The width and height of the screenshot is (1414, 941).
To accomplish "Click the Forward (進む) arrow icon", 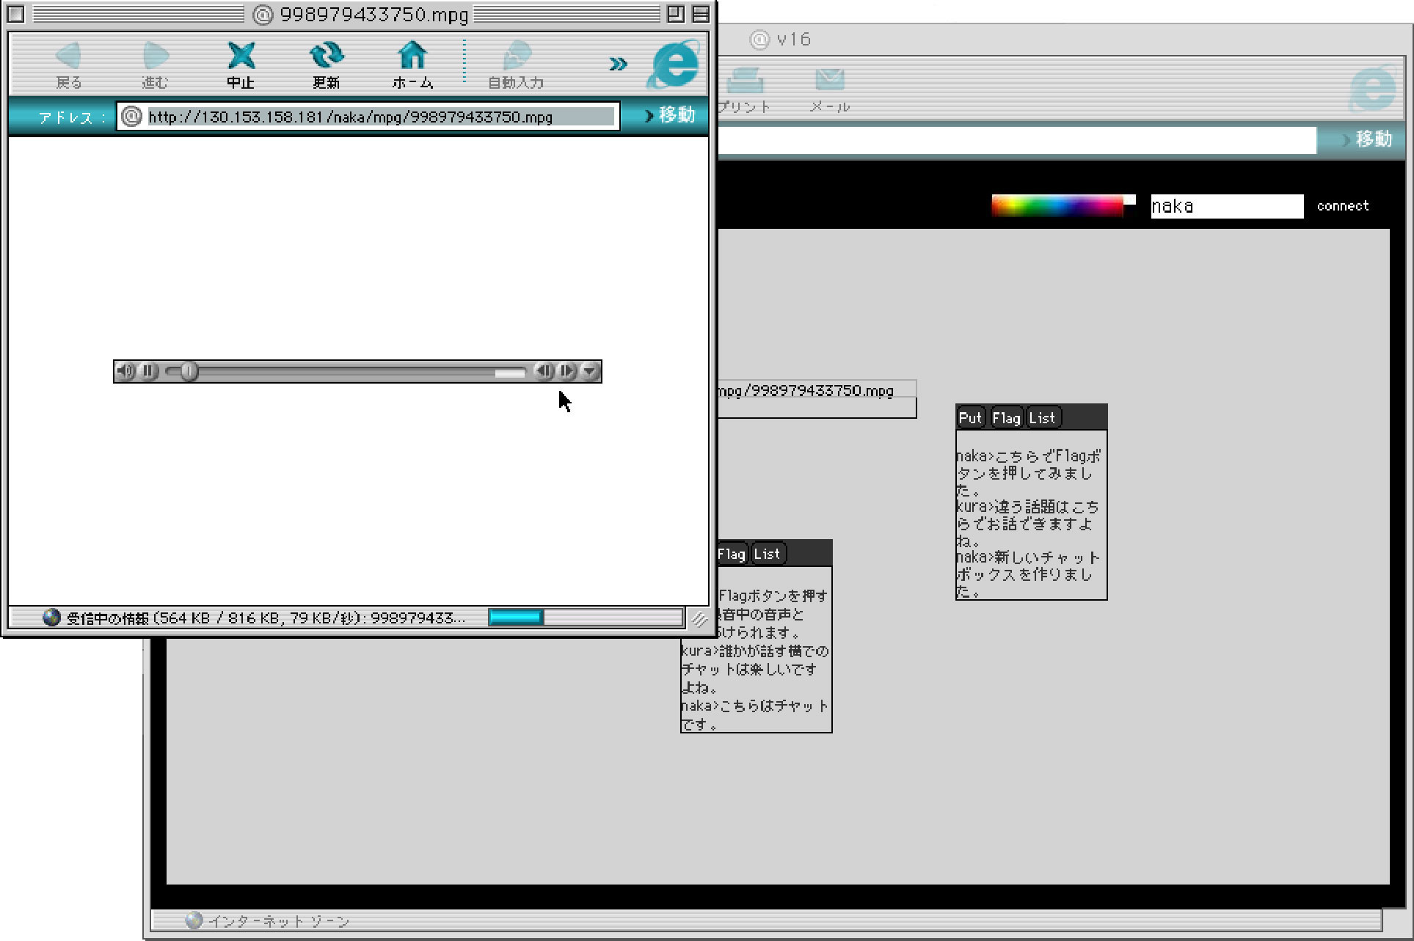I will click(x=155, y=56).
